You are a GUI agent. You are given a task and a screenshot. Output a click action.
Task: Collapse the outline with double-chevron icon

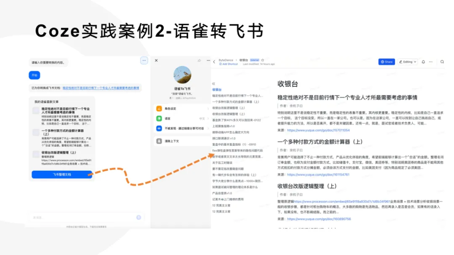coord(214,83)
